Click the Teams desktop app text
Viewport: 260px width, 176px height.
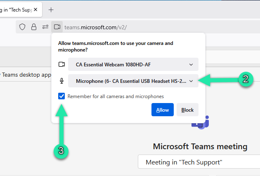26,75
